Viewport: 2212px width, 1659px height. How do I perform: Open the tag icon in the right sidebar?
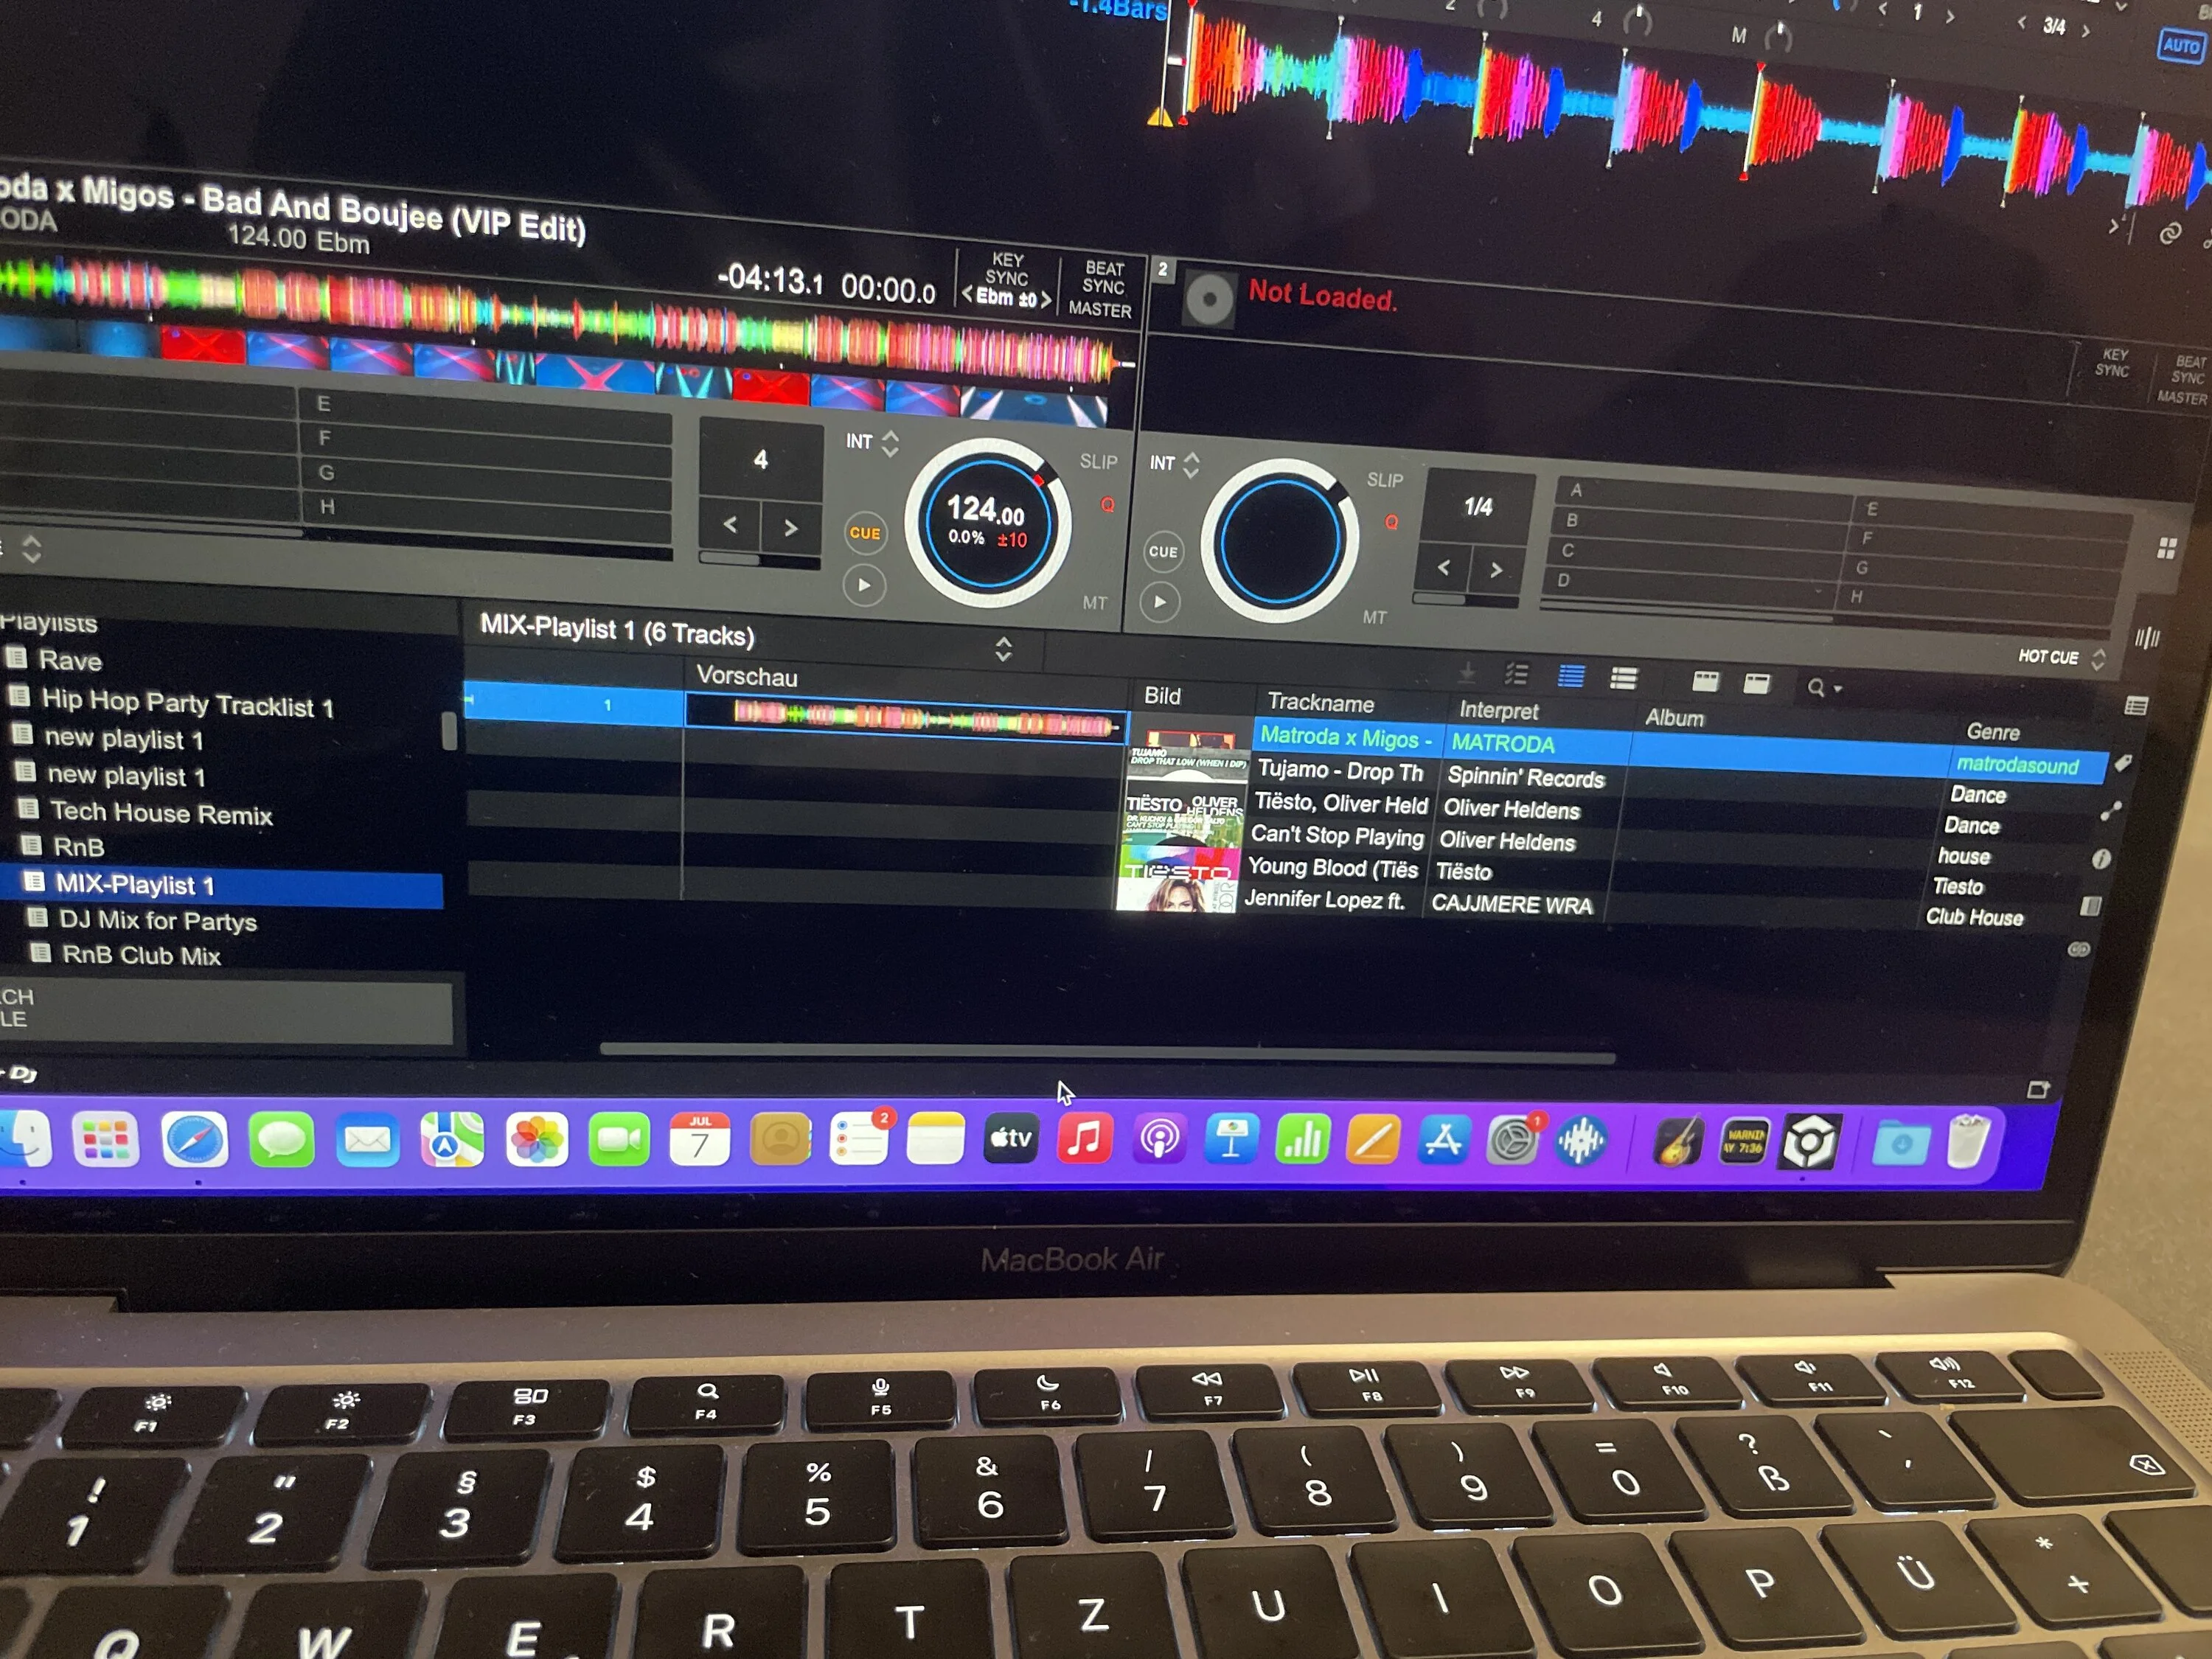coord(2123,763)
